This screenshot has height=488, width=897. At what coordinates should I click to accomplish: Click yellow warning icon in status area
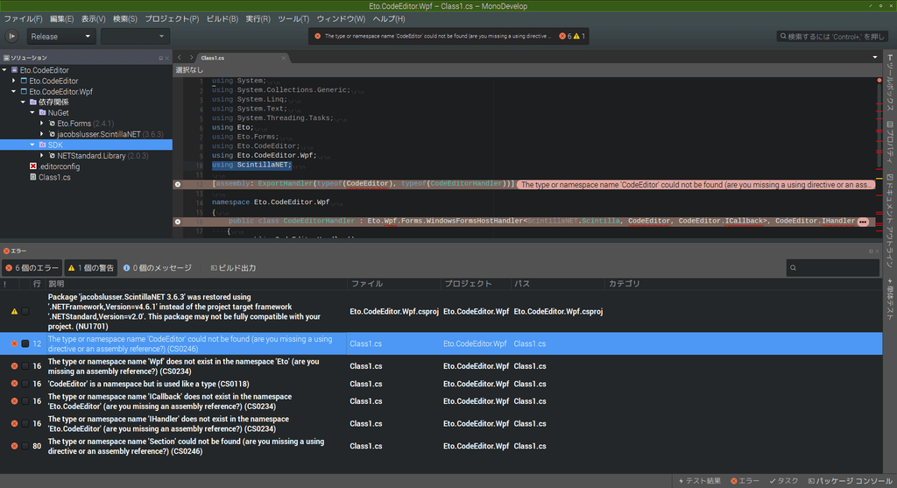(576, 36)
